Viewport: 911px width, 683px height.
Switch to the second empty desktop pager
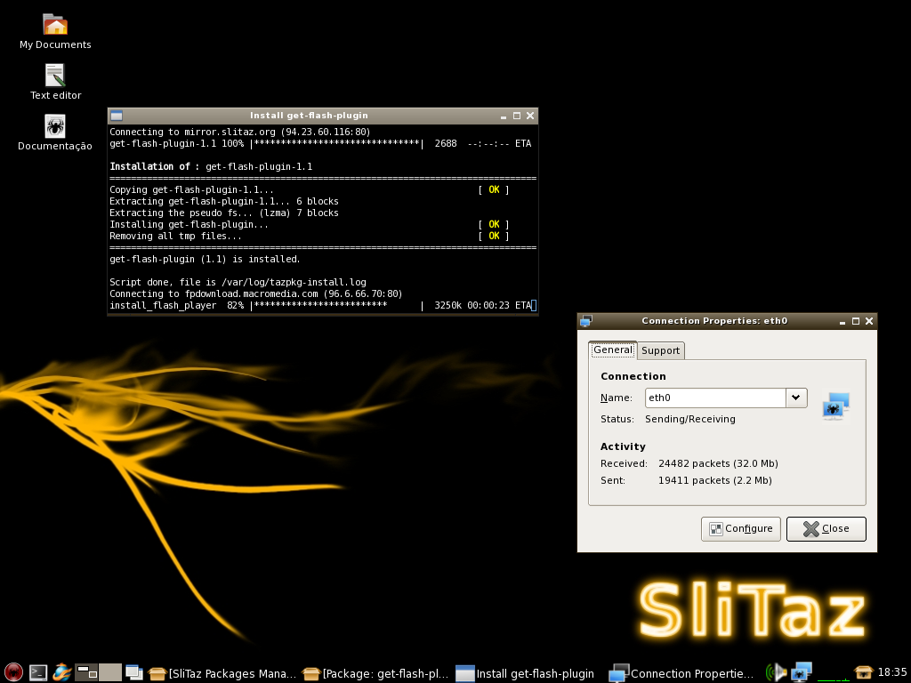110,672
